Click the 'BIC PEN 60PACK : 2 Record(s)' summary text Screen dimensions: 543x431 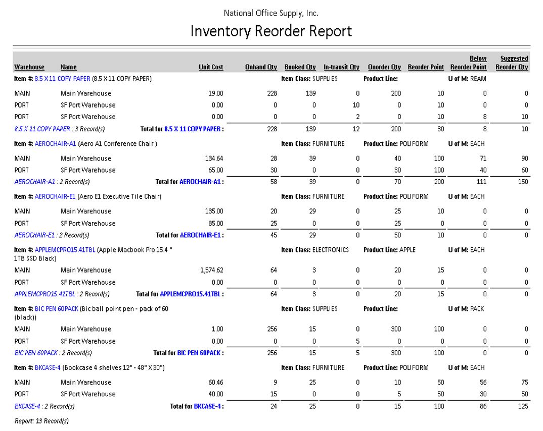(x=53, y=353)
